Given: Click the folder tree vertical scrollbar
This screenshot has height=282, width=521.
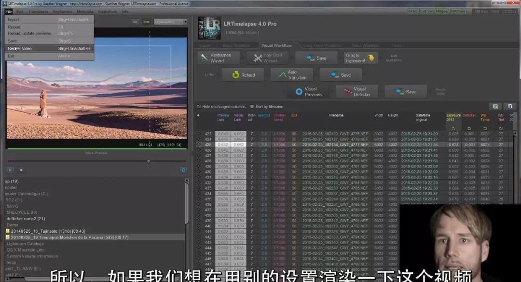Looking at the screenshot, I should [186, 203].
